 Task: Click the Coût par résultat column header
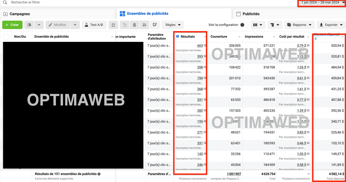point(292,36)
